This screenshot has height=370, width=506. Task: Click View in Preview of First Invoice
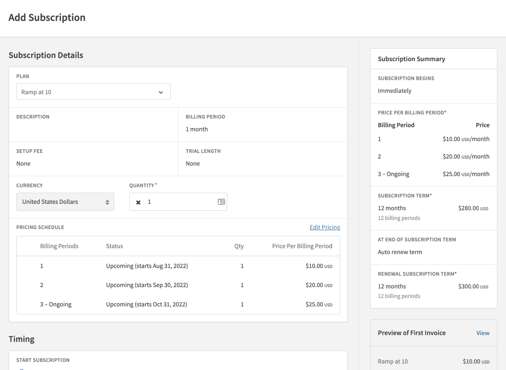483,333
